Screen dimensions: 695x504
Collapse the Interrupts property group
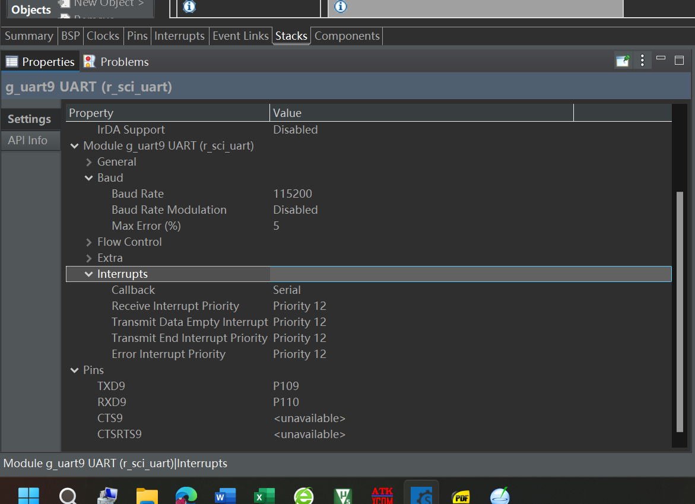88,274
